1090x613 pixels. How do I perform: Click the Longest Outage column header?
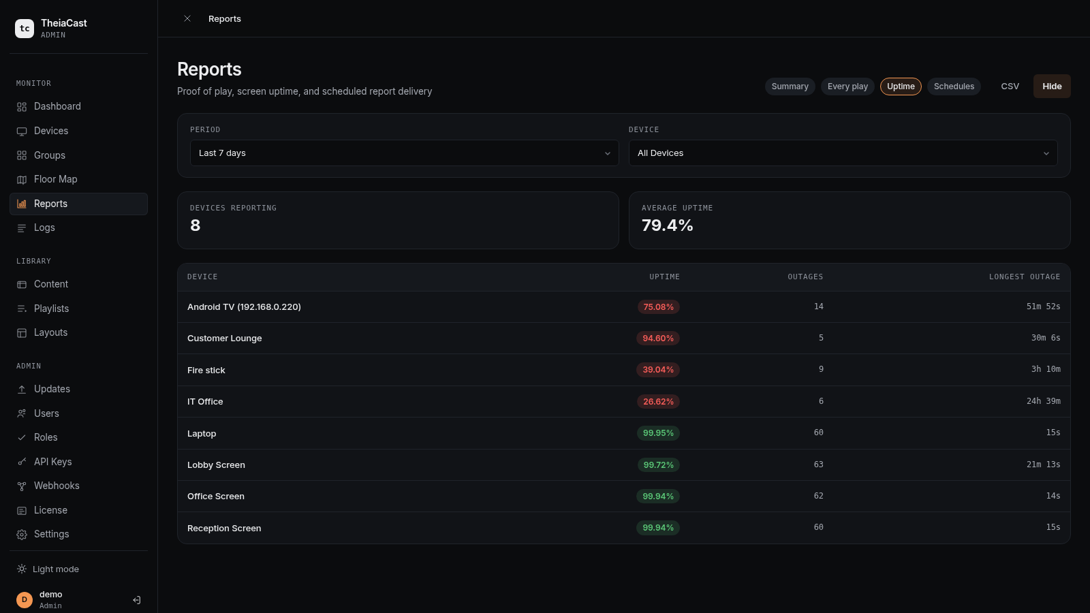(x=1025, y=277)
